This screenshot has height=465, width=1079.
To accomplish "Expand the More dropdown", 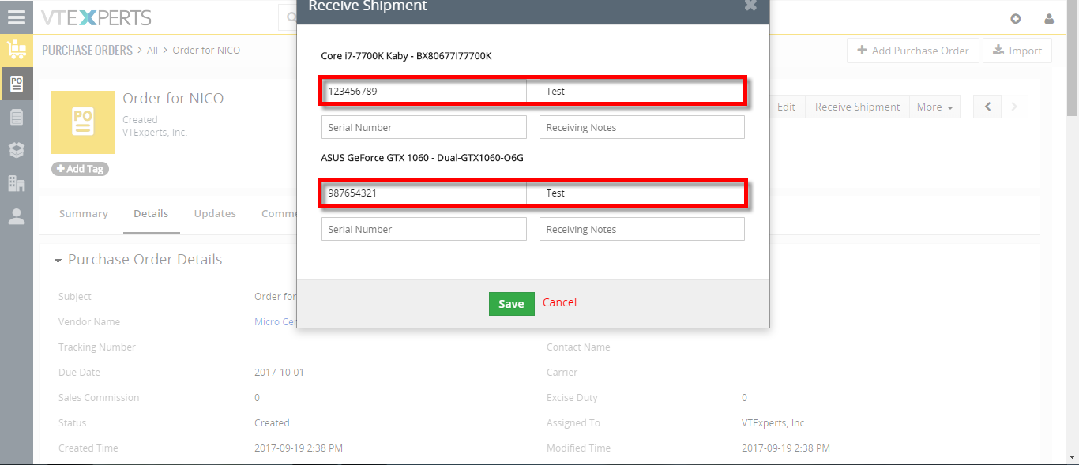I will click(x=934, y=107).
